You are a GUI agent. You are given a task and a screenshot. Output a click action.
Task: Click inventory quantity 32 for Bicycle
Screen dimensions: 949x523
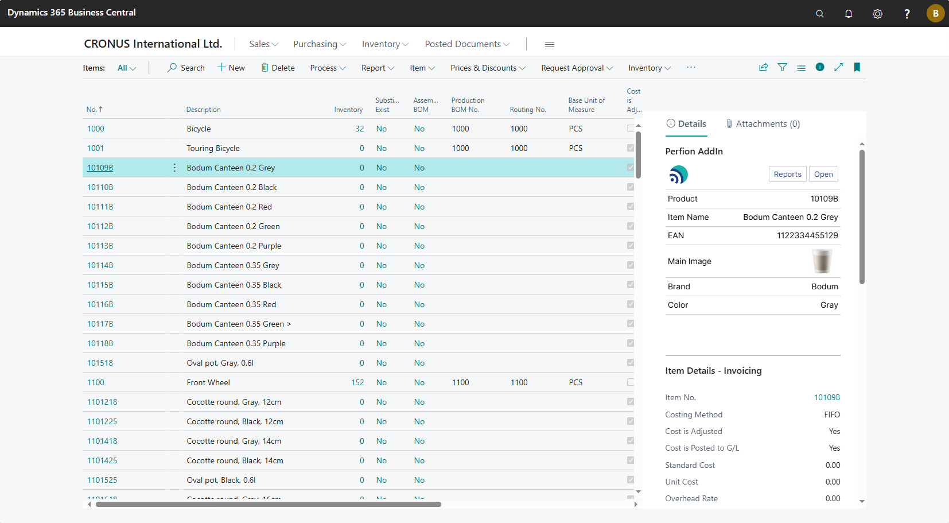point(360,129)
